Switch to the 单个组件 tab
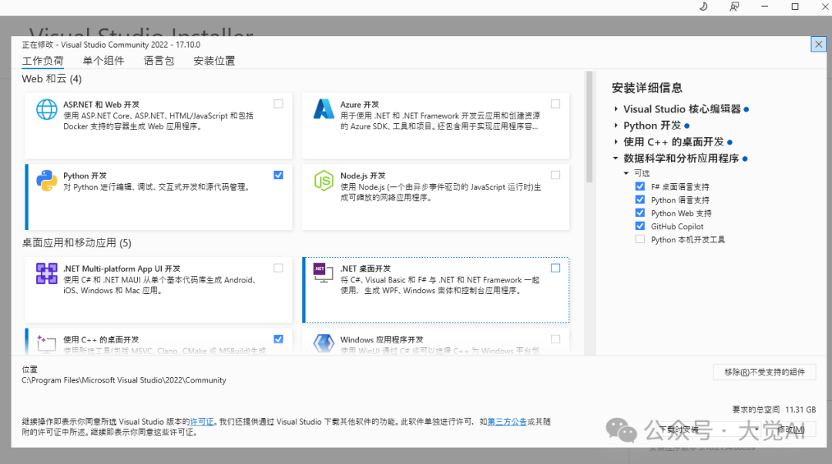The height and width of the screenshot is (464, 832). coord(103,61)
